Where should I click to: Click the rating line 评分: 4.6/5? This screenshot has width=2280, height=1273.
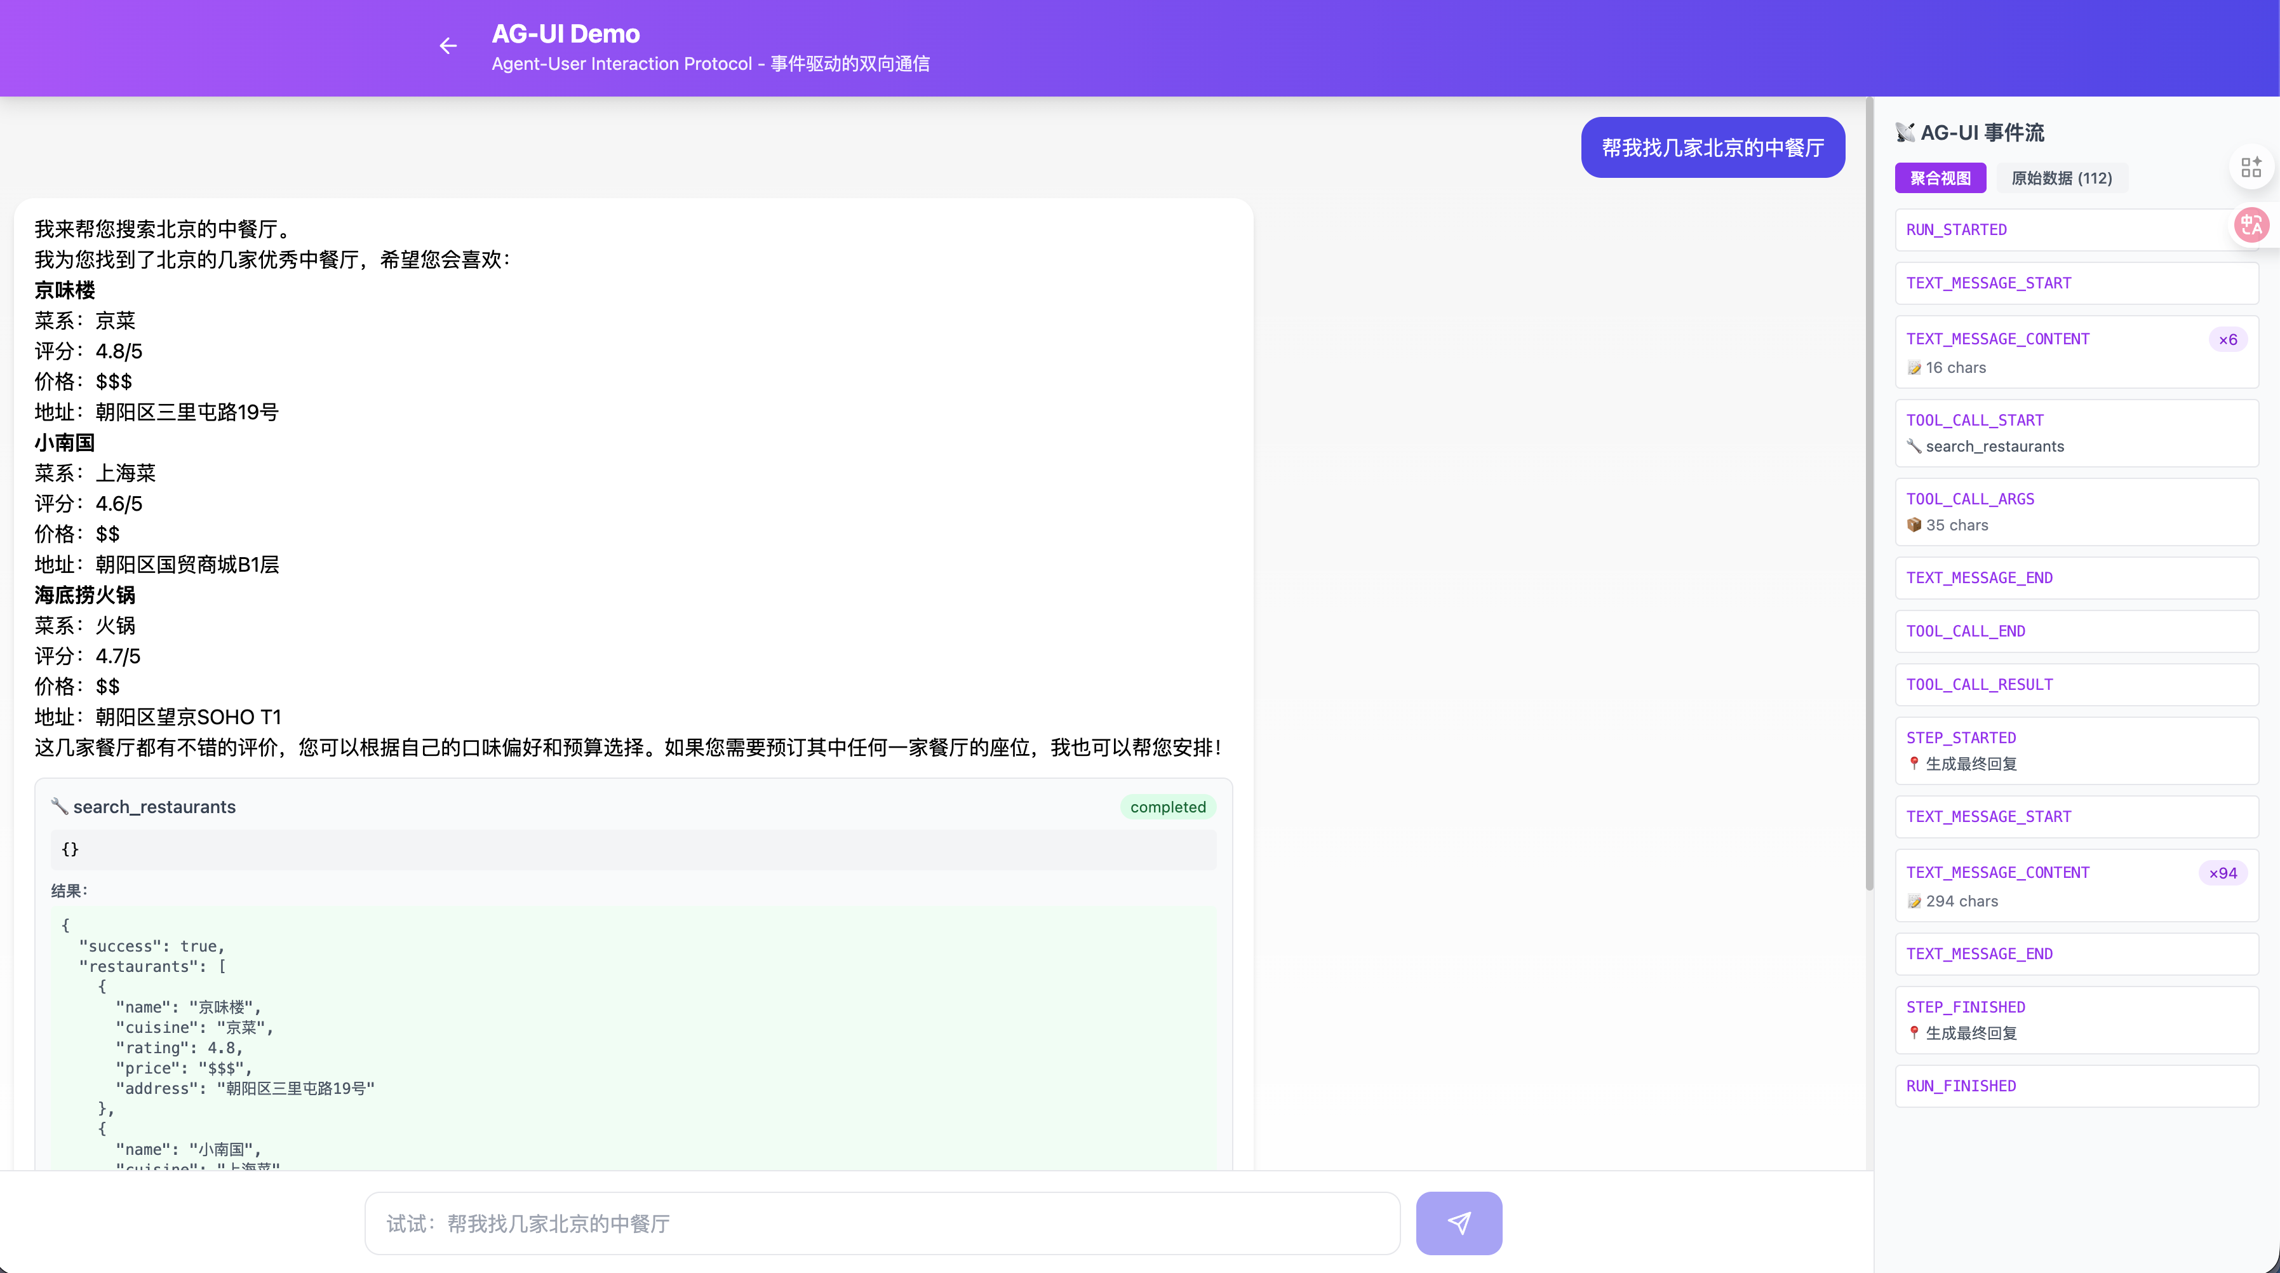pos(88,504)
